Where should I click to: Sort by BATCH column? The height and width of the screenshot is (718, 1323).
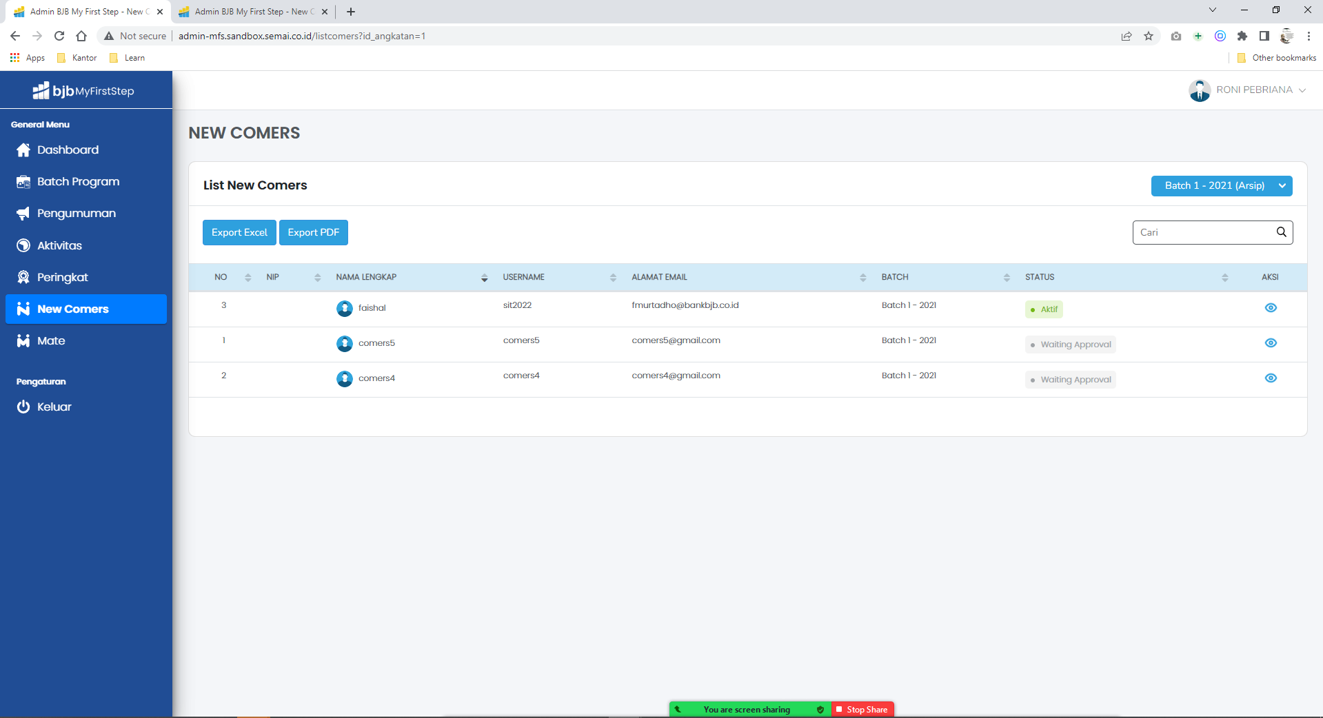pyautogui.click(x=1007, y=278)
